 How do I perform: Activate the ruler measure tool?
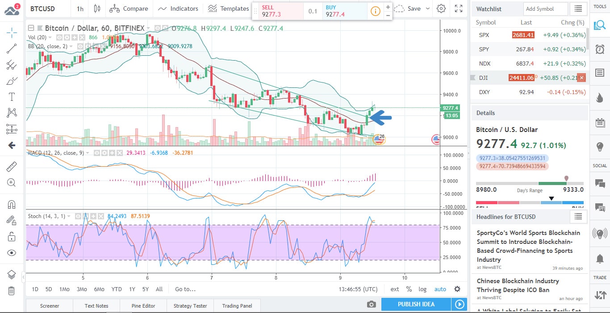coord(12,167)
